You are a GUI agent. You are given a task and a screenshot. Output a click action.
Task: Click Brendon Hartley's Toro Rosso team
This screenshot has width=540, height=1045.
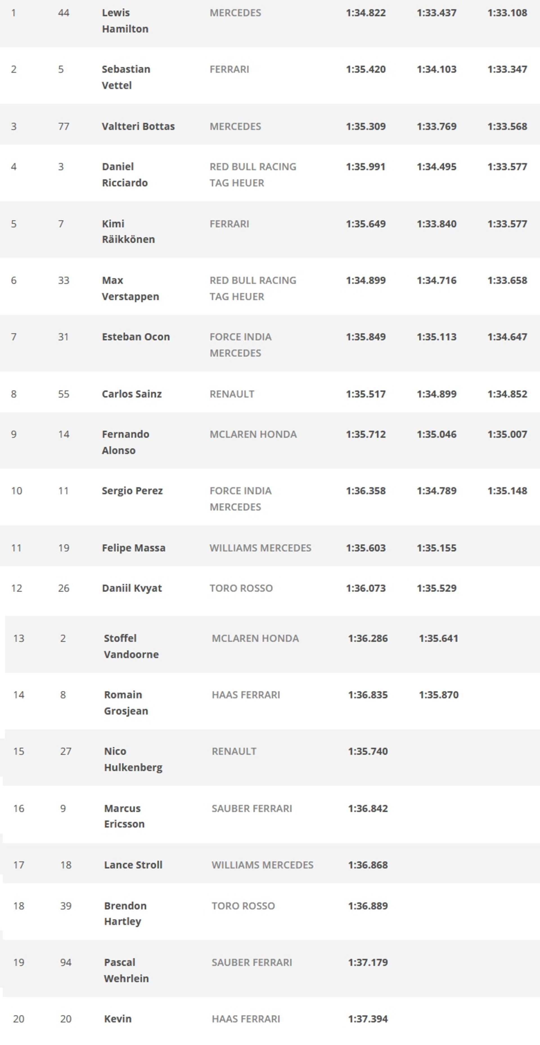pyautogui.click(x=244, y=905)
